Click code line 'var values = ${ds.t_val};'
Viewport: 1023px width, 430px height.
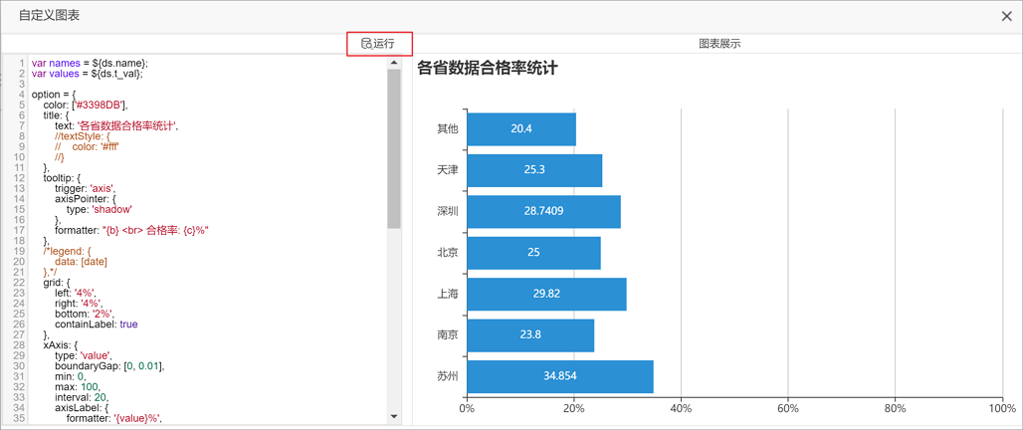click(x=87, y=74)
